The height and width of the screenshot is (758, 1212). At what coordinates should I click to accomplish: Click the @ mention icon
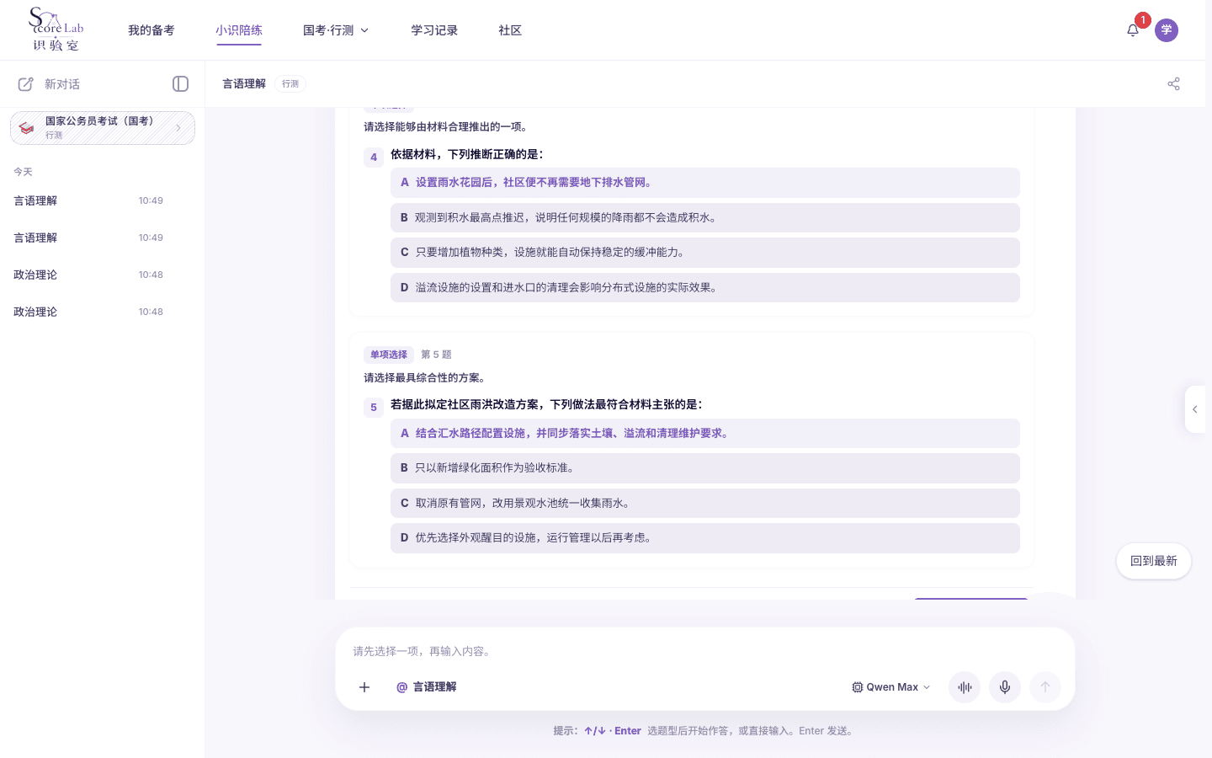pos(401,687)
